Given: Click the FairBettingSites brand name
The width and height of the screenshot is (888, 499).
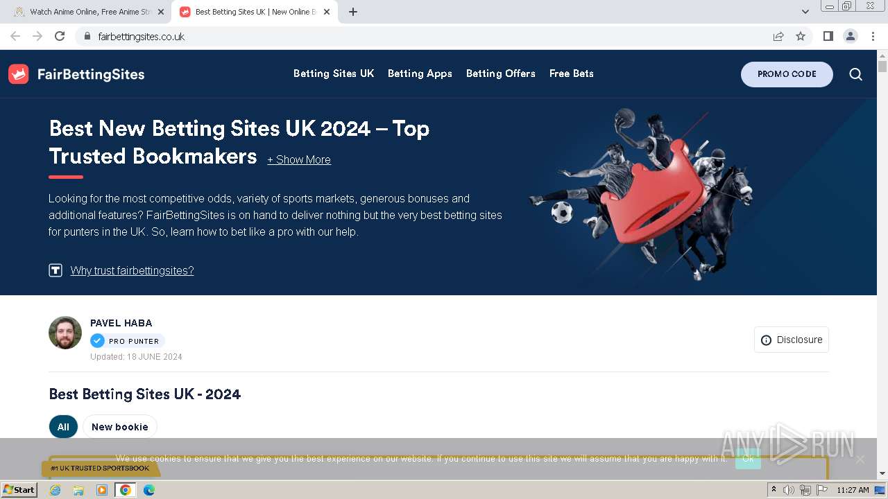Looking at the screenshot, I should (x=91, y=74).
